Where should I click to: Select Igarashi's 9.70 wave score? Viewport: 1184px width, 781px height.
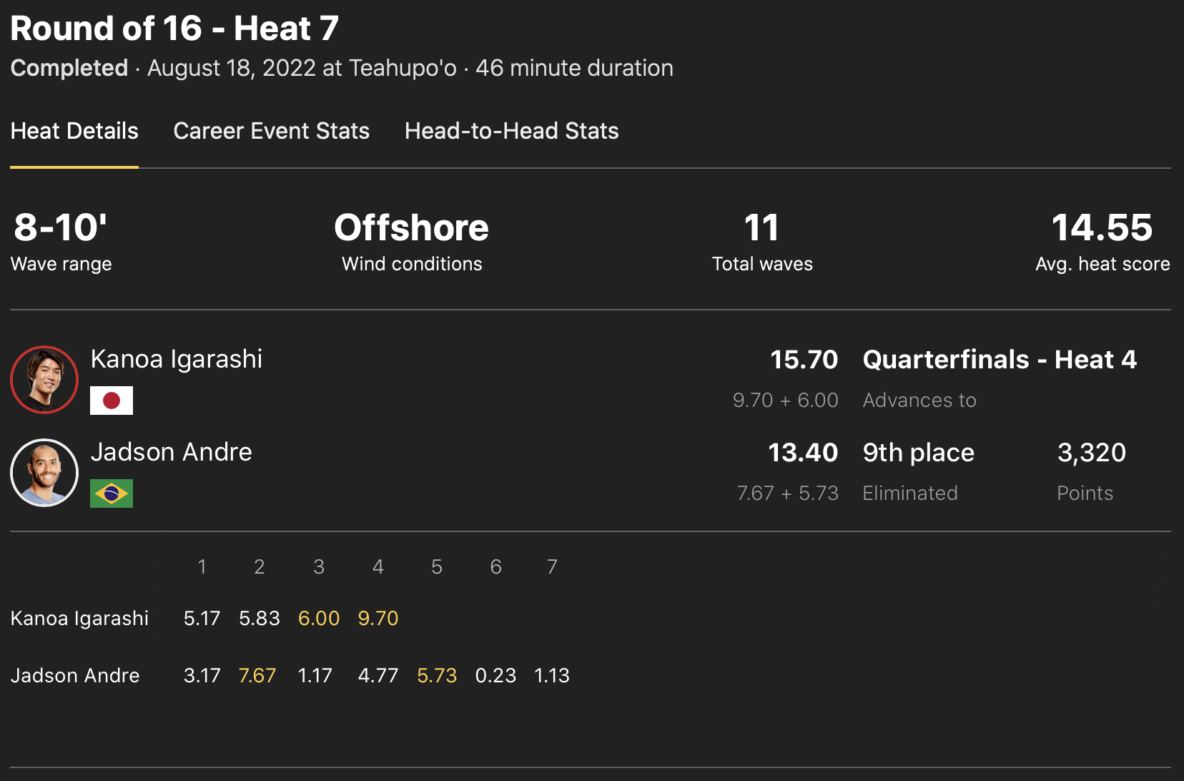coord(378,618)
